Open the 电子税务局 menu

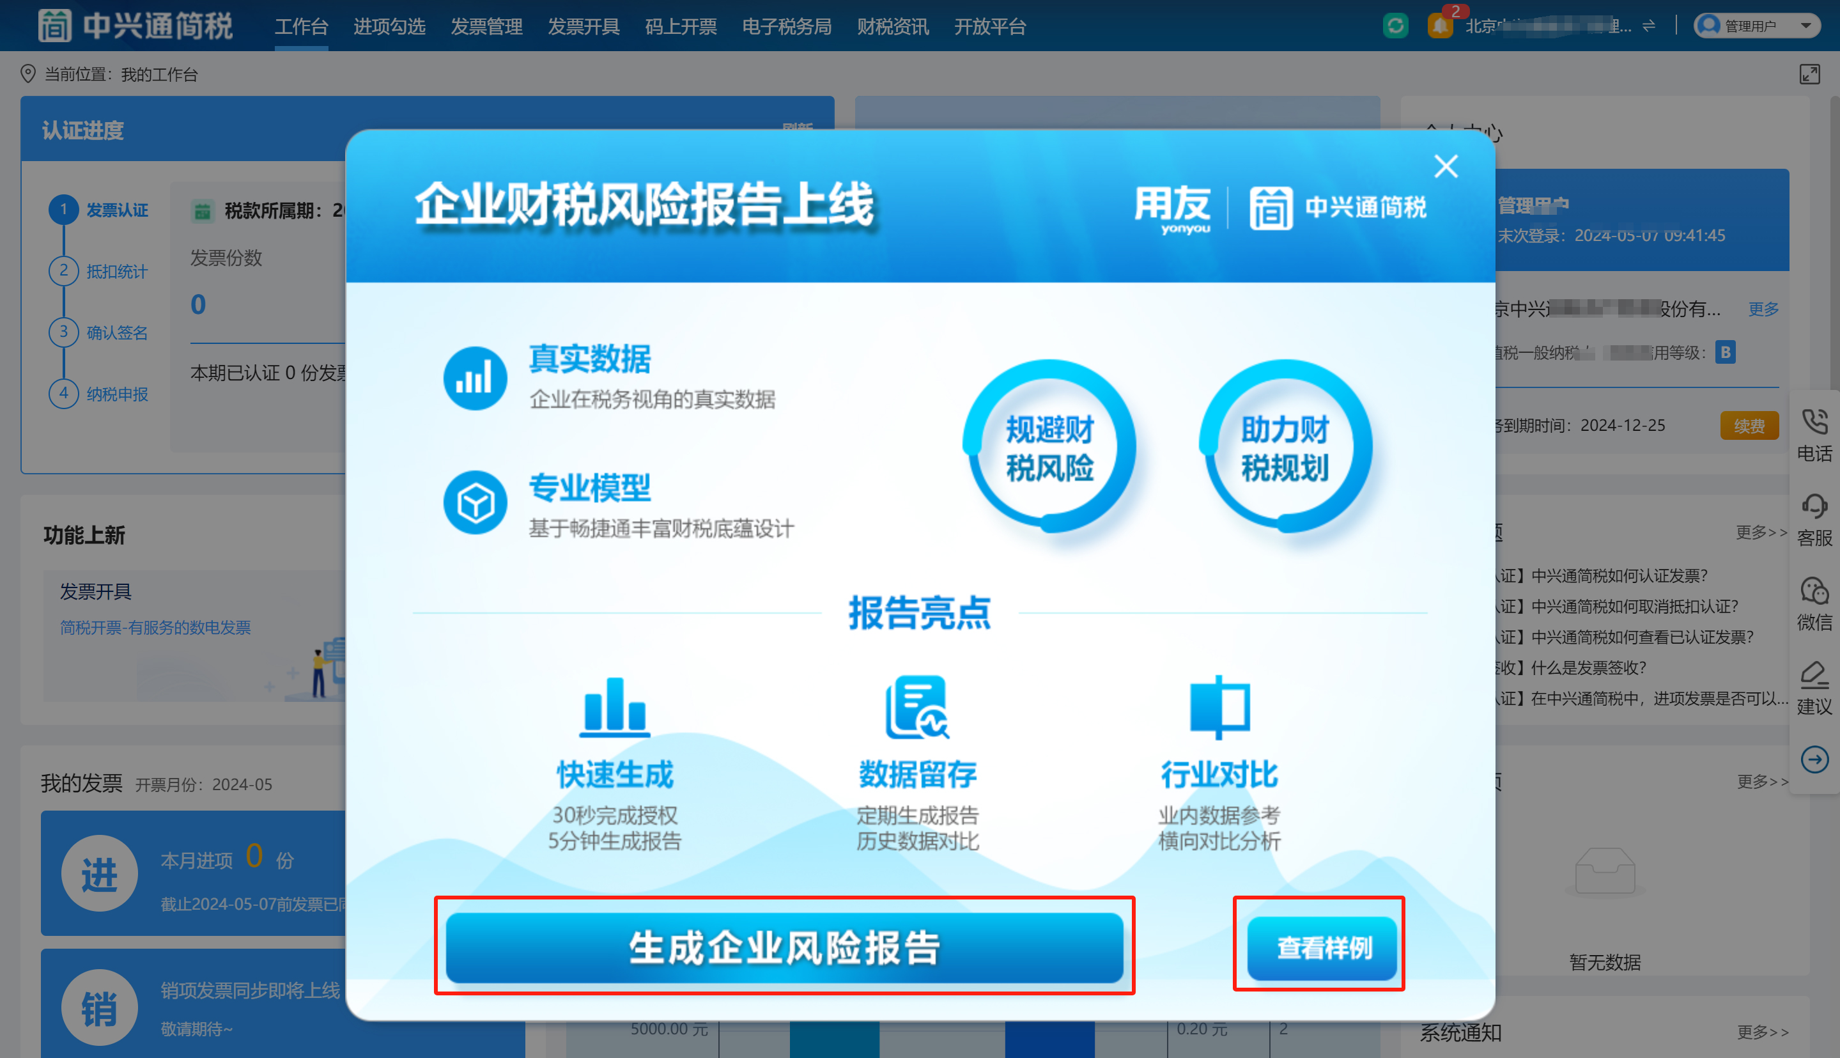[x=787, y=27]
